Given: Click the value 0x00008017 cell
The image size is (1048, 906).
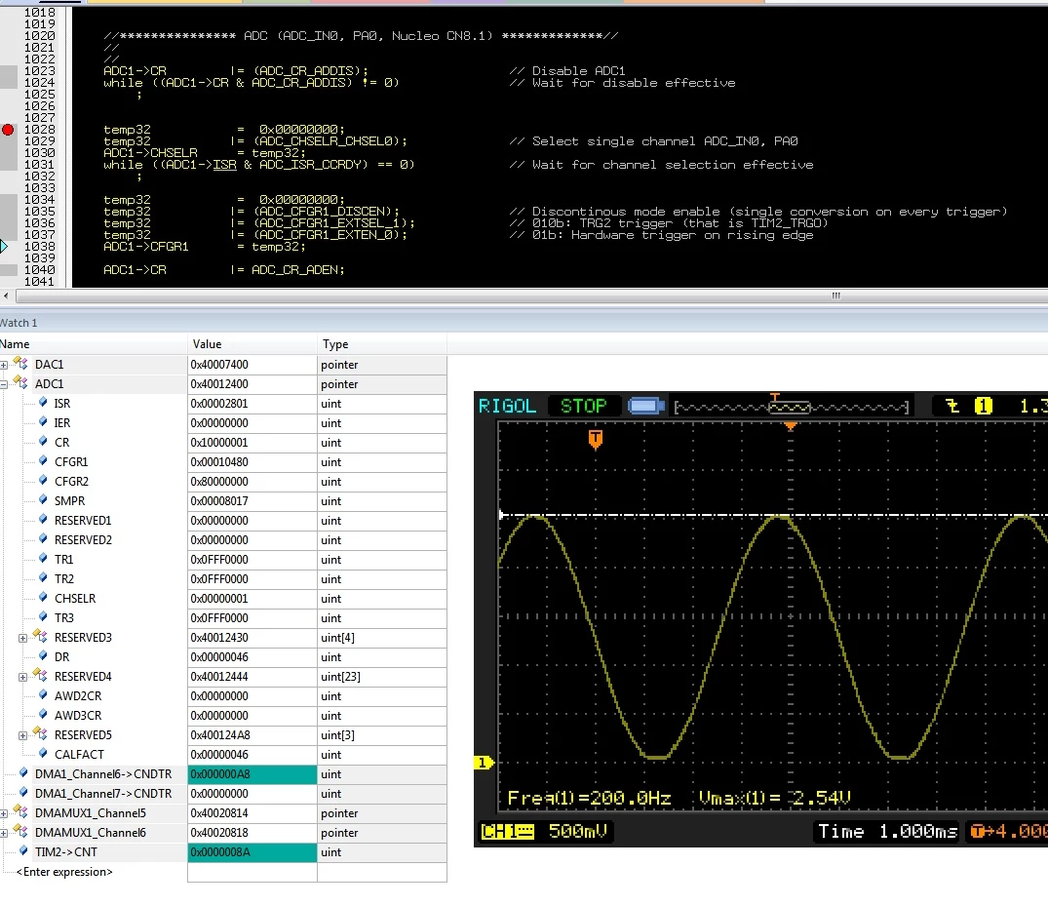Looking at the screenshot, I should [x=252, y=501].
